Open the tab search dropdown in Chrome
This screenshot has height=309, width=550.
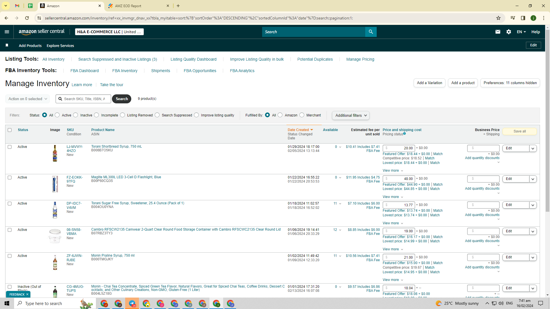pos(5,6)
